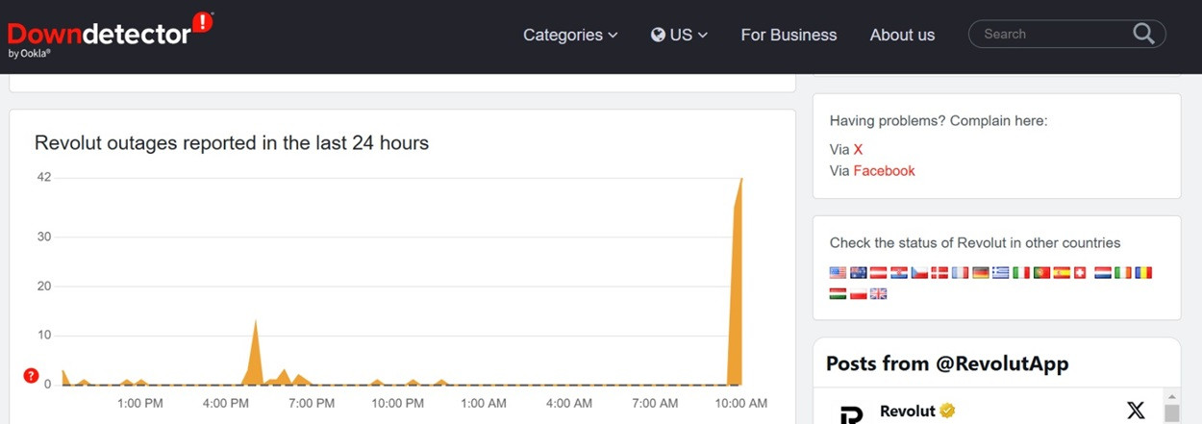Select the Poland flag

click(x=859, y=293)
